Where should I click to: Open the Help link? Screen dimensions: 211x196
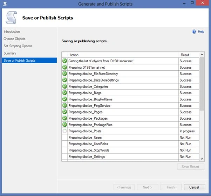click(x=201, y=31)
